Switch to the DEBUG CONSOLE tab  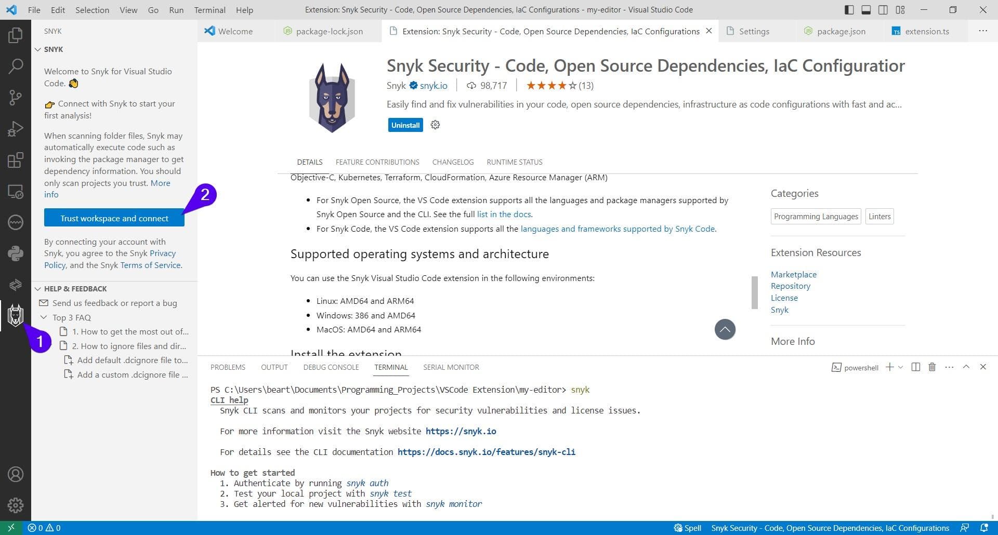(331, 367)
